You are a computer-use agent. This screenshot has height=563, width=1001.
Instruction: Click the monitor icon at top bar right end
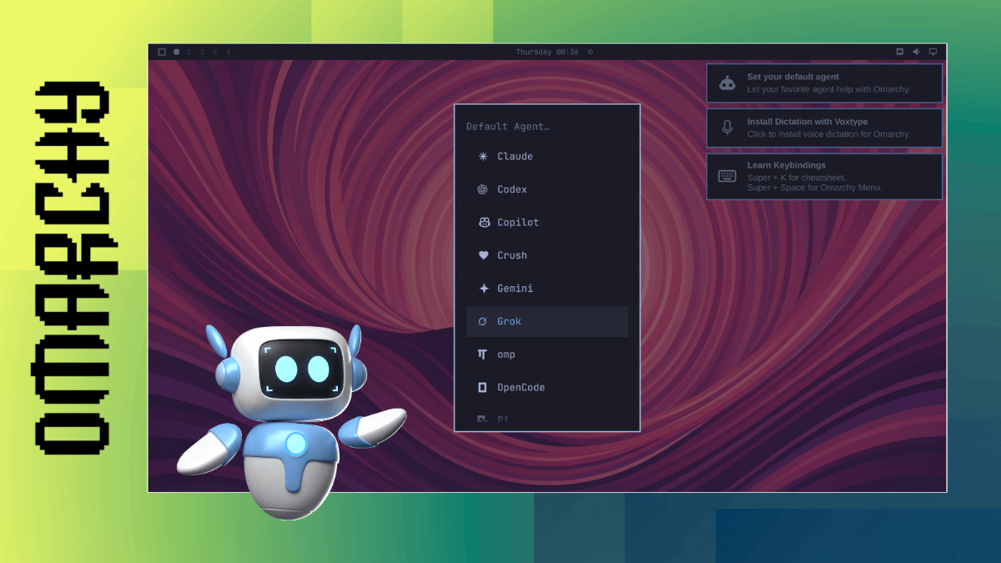(933, 52)
